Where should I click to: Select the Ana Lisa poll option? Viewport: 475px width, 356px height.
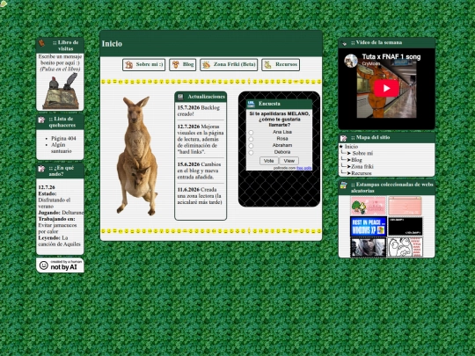[251, 132]
